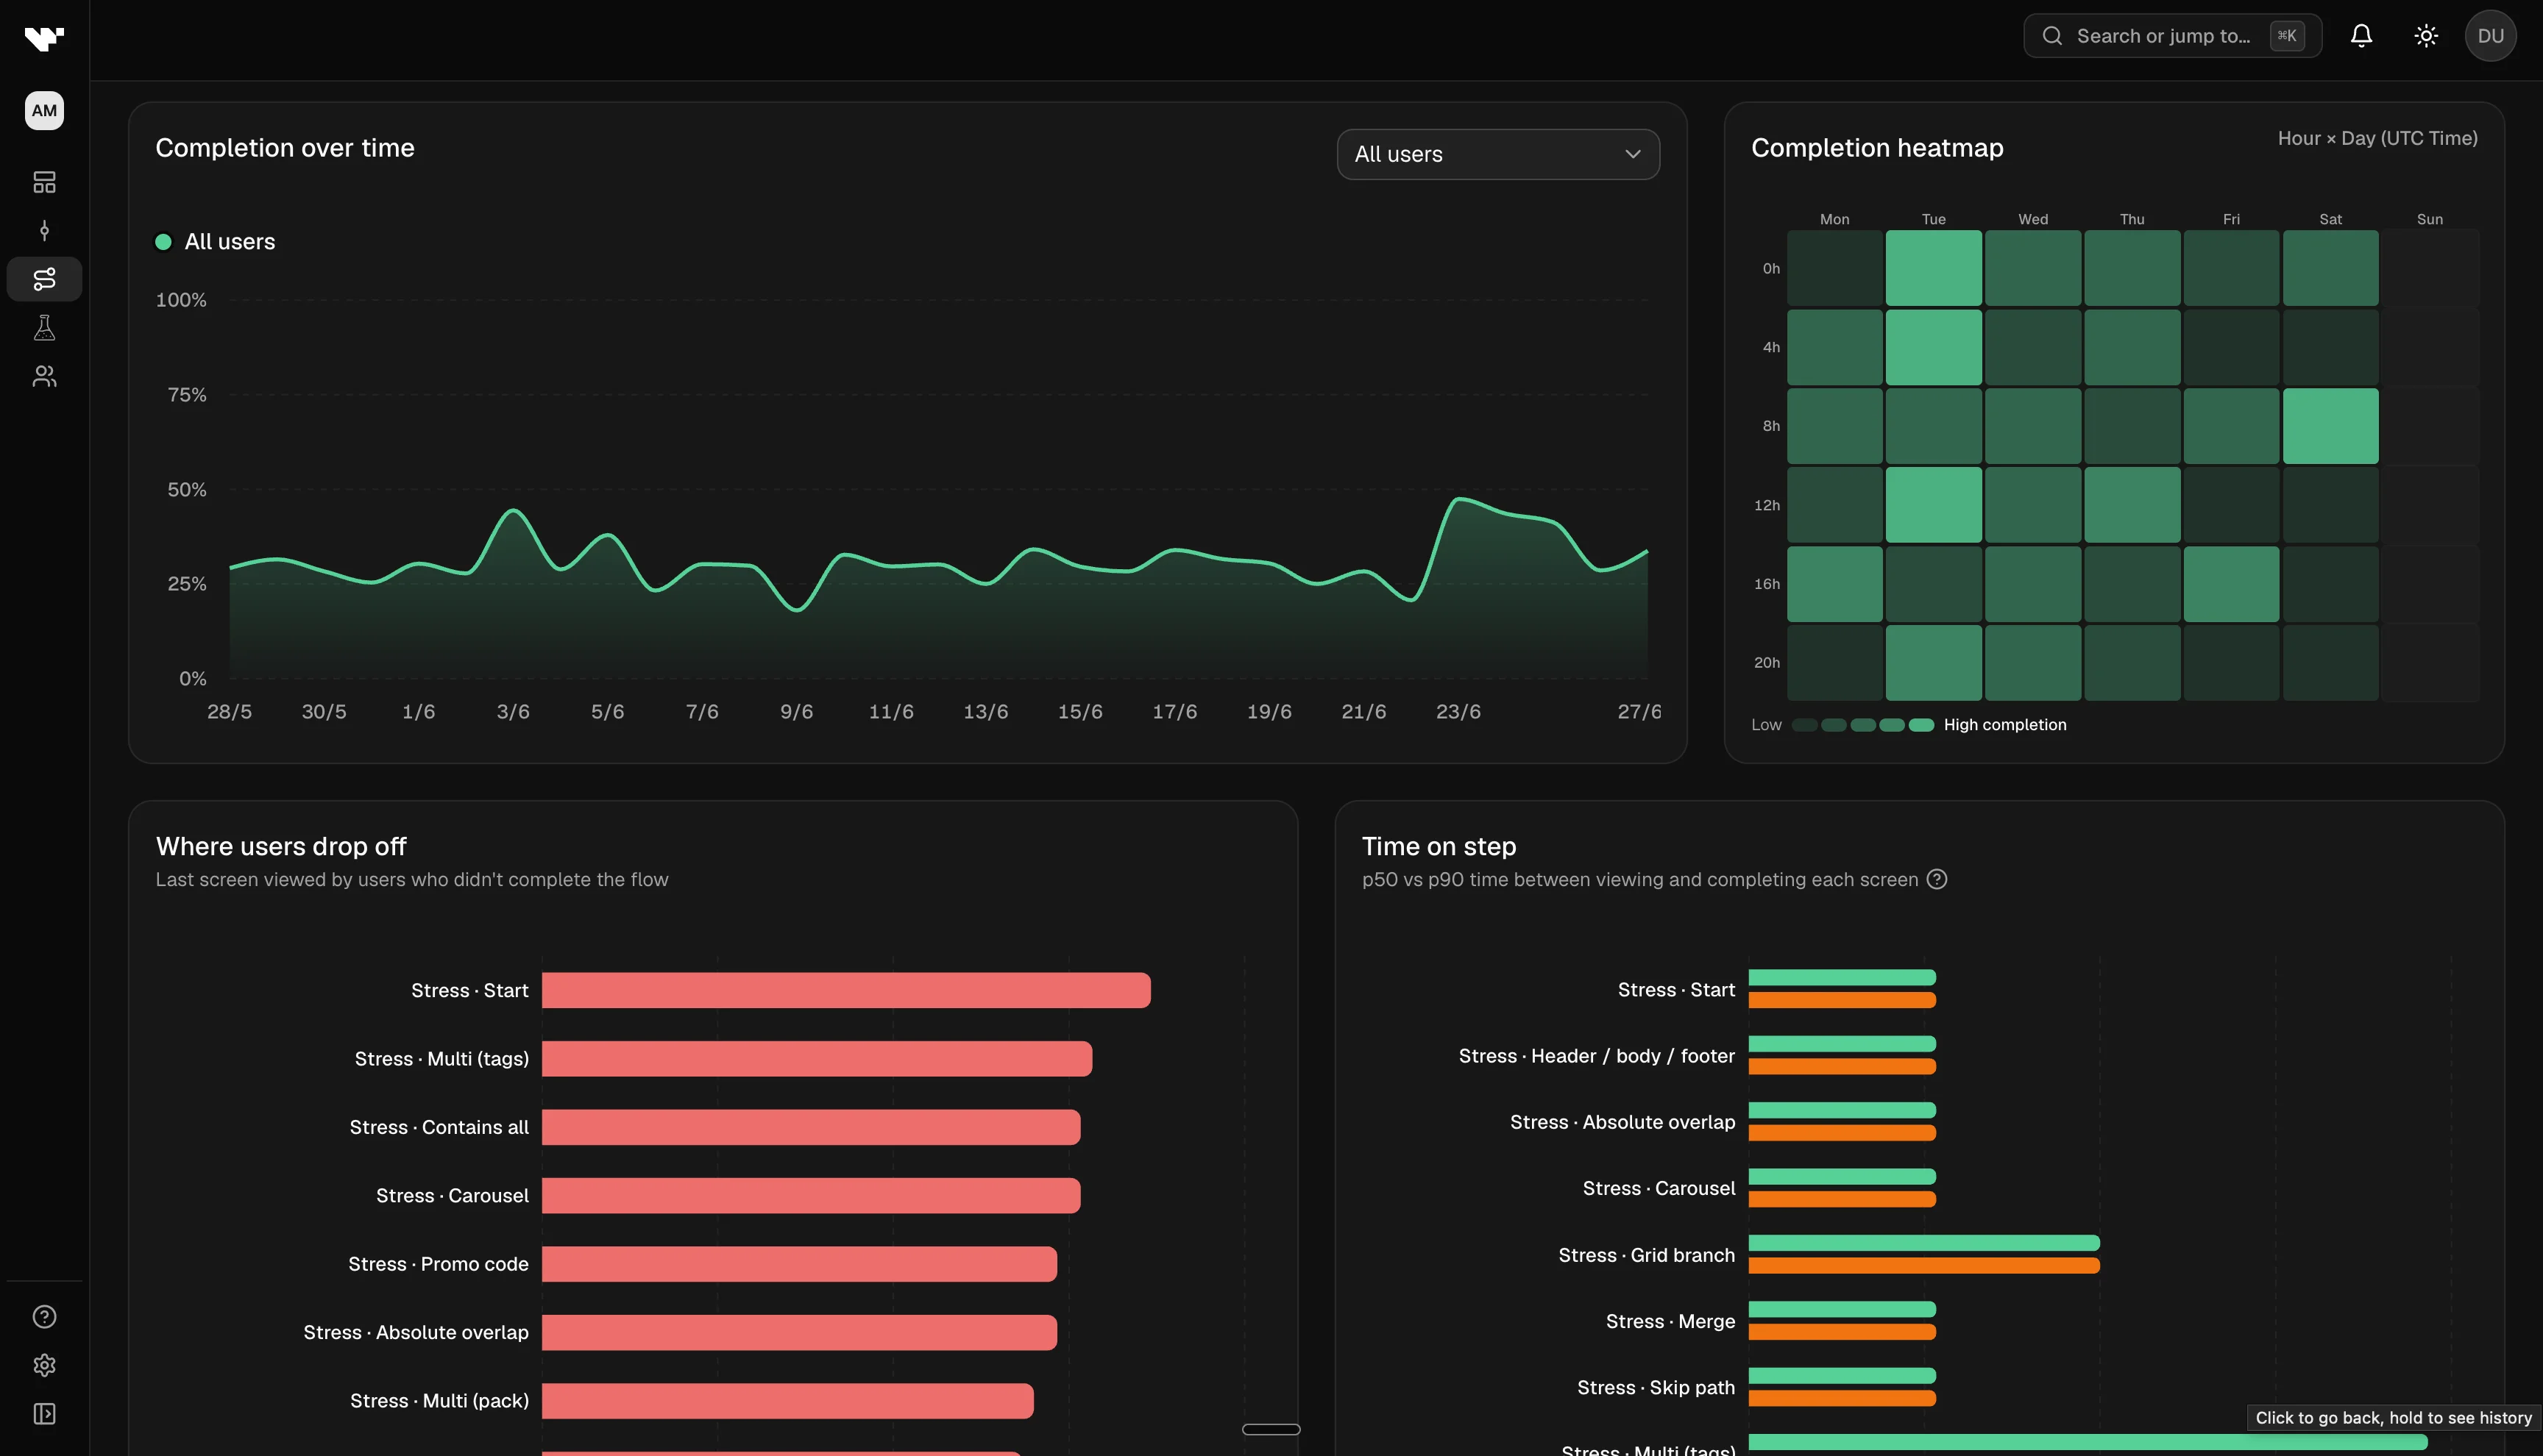2543x1456 pixels.
Task: Click the "Time on step" heading
Action: [1439, 847]
